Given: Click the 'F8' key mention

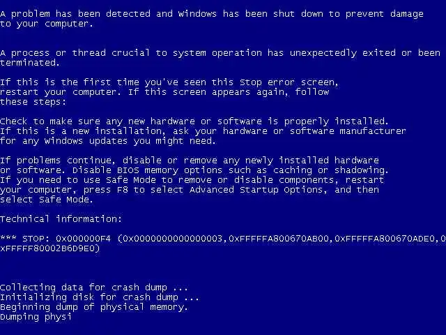Looking at the screenshot, I should pos(123,190).
